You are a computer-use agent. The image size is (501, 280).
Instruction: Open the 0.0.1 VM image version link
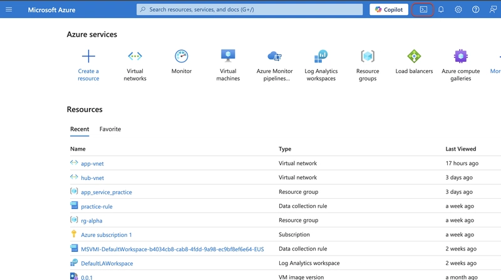click(x=86, y=277)
